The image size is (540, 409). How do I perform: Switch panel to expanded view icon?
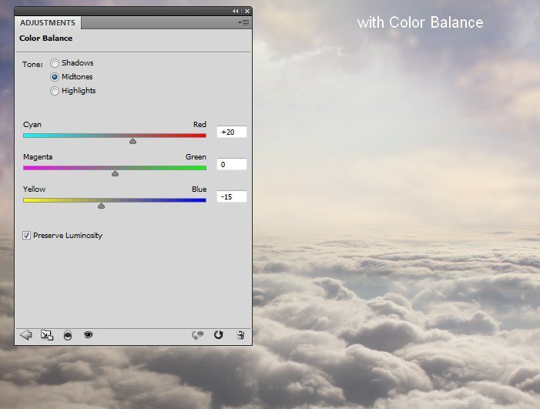point(47,335)
